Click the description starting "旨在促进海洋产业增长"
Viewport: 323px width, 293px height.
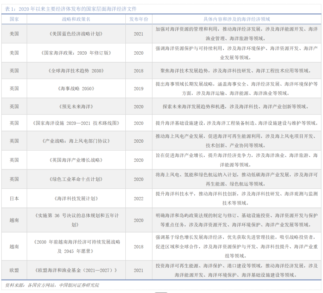point(237,160)
